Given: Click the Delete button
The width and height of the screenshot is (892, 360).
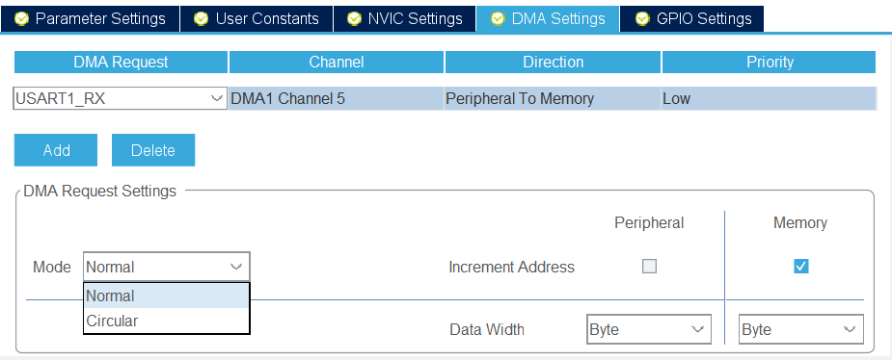Looking at the screenshot, I should [x=153, y=150].
